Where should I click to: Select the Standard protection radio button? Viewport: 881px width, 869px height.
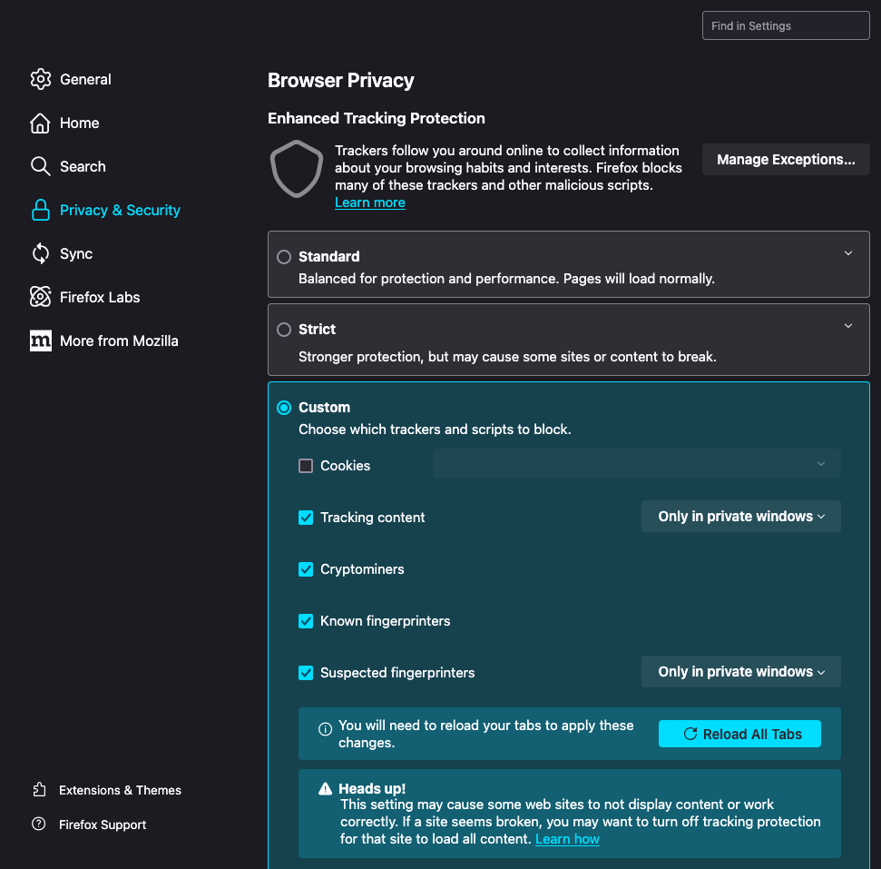[283, 256]
